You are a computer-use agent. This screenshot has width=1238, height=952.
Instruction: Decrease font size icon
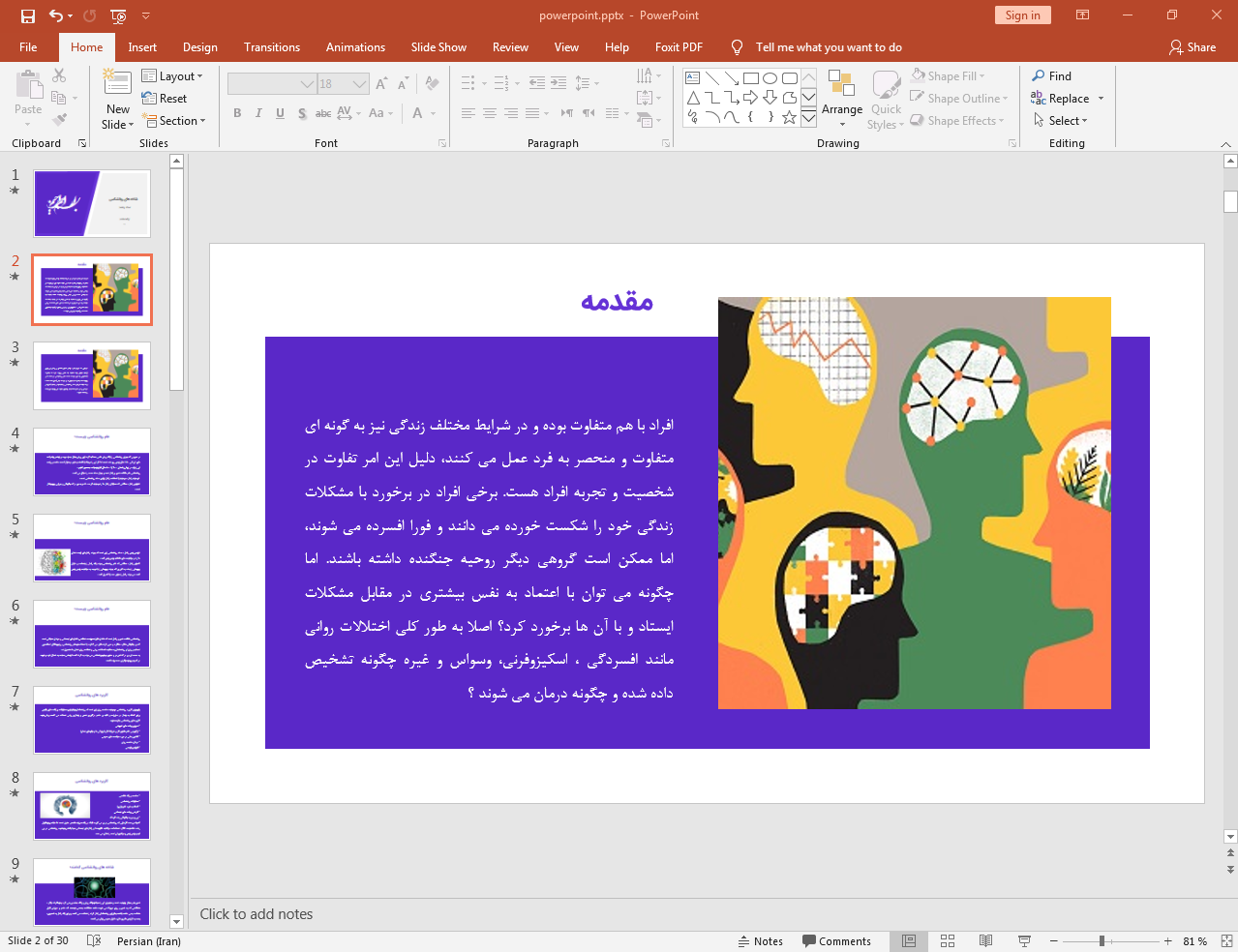pos(403,84)
